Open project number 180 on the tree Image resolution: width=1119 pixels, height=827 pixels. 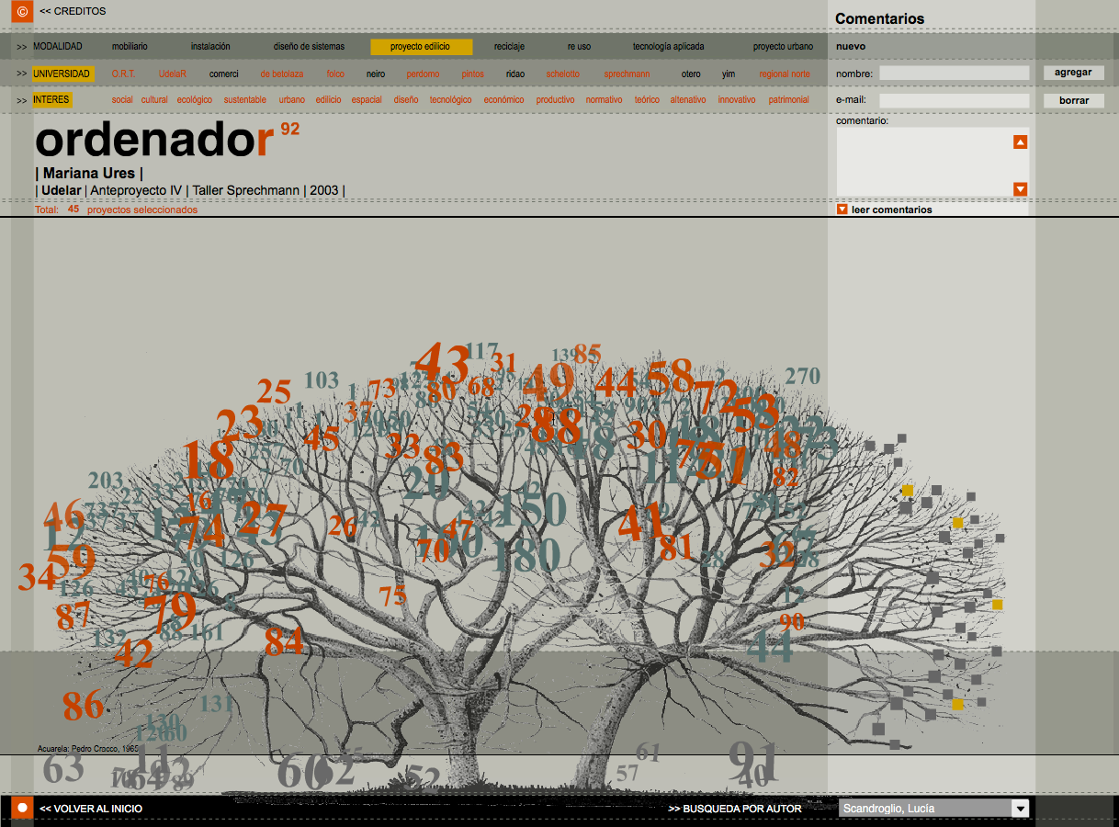pyautogui.click(x=526, y=555)
